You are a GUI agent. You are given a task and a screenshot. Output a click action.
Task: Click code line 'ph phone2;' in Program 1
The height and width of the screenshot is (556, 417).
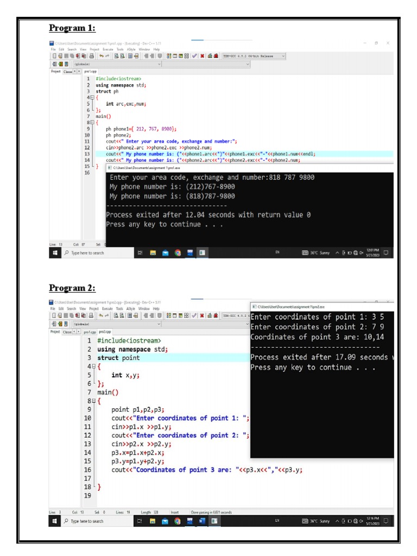(118, 135)
